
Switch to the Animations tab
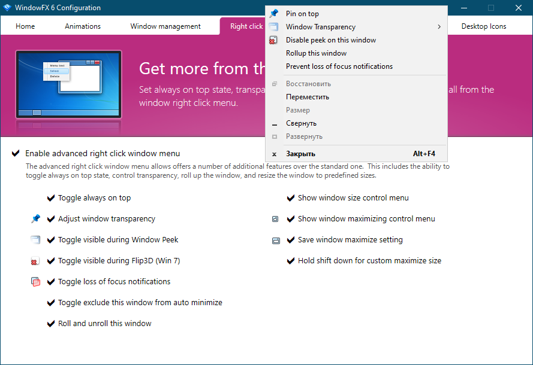[x=83, y=26]
